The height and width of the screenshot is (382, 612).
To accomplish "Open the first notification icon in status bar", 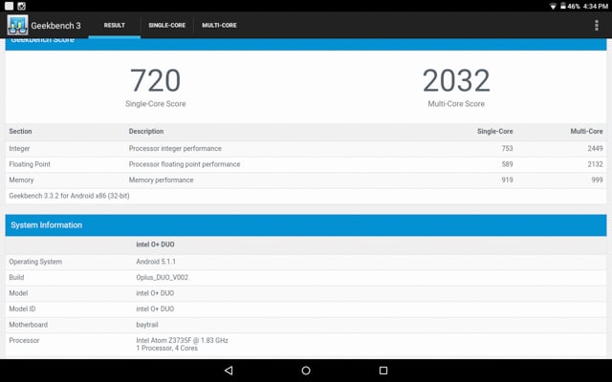I will [9, 6].
